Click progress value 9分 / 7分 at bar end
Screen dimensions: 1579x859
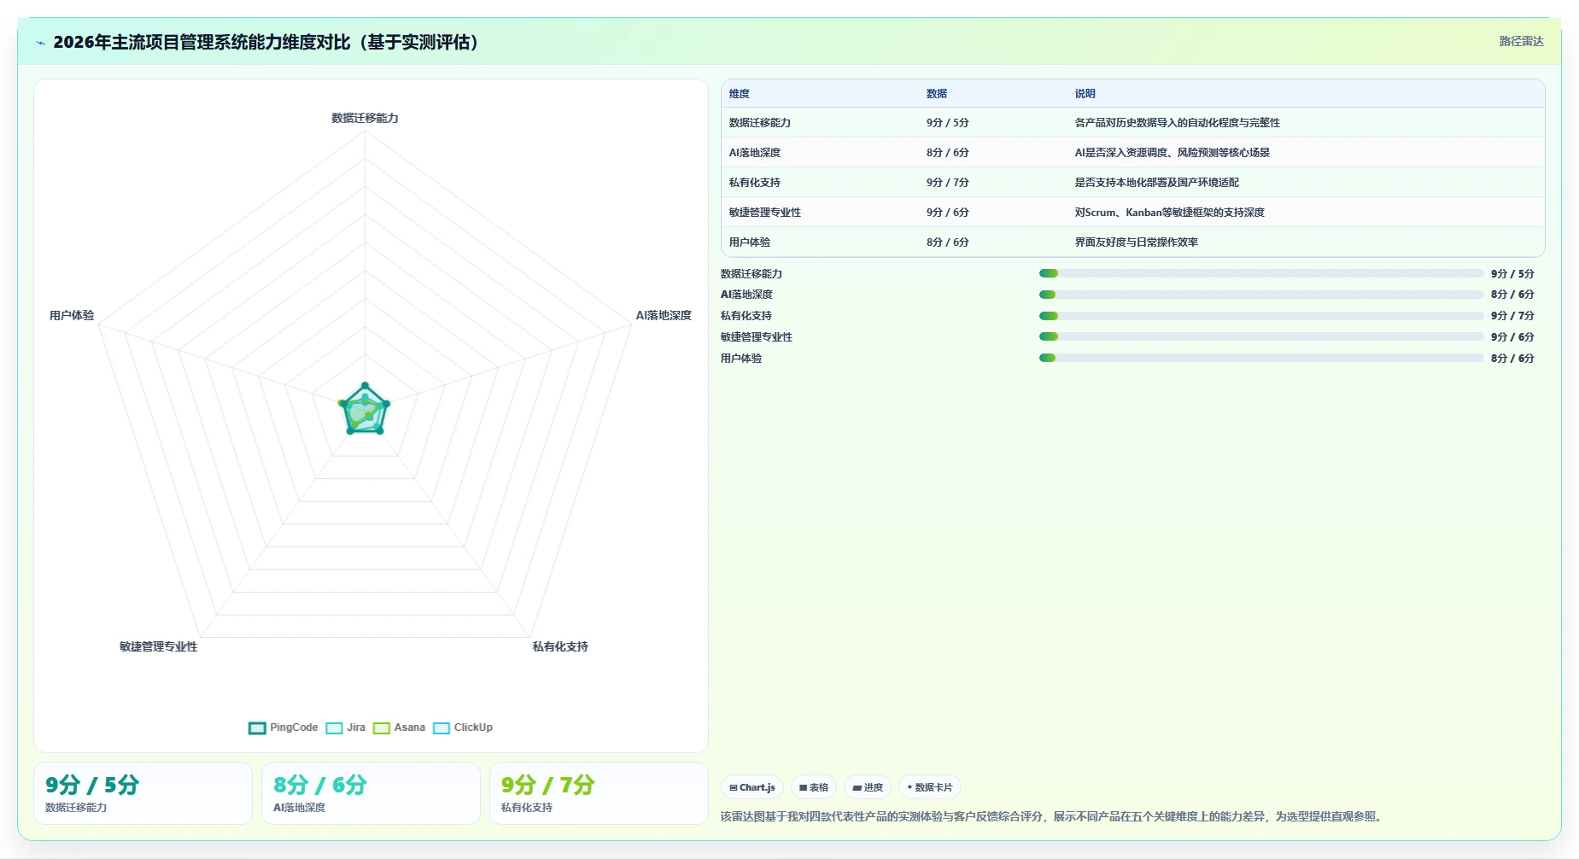[1512, 316]
